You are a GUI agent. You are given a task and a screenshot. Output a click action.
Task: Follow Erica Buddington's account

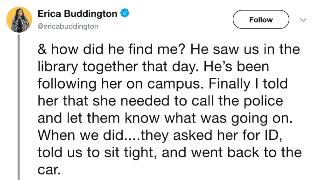click(261, 20)
